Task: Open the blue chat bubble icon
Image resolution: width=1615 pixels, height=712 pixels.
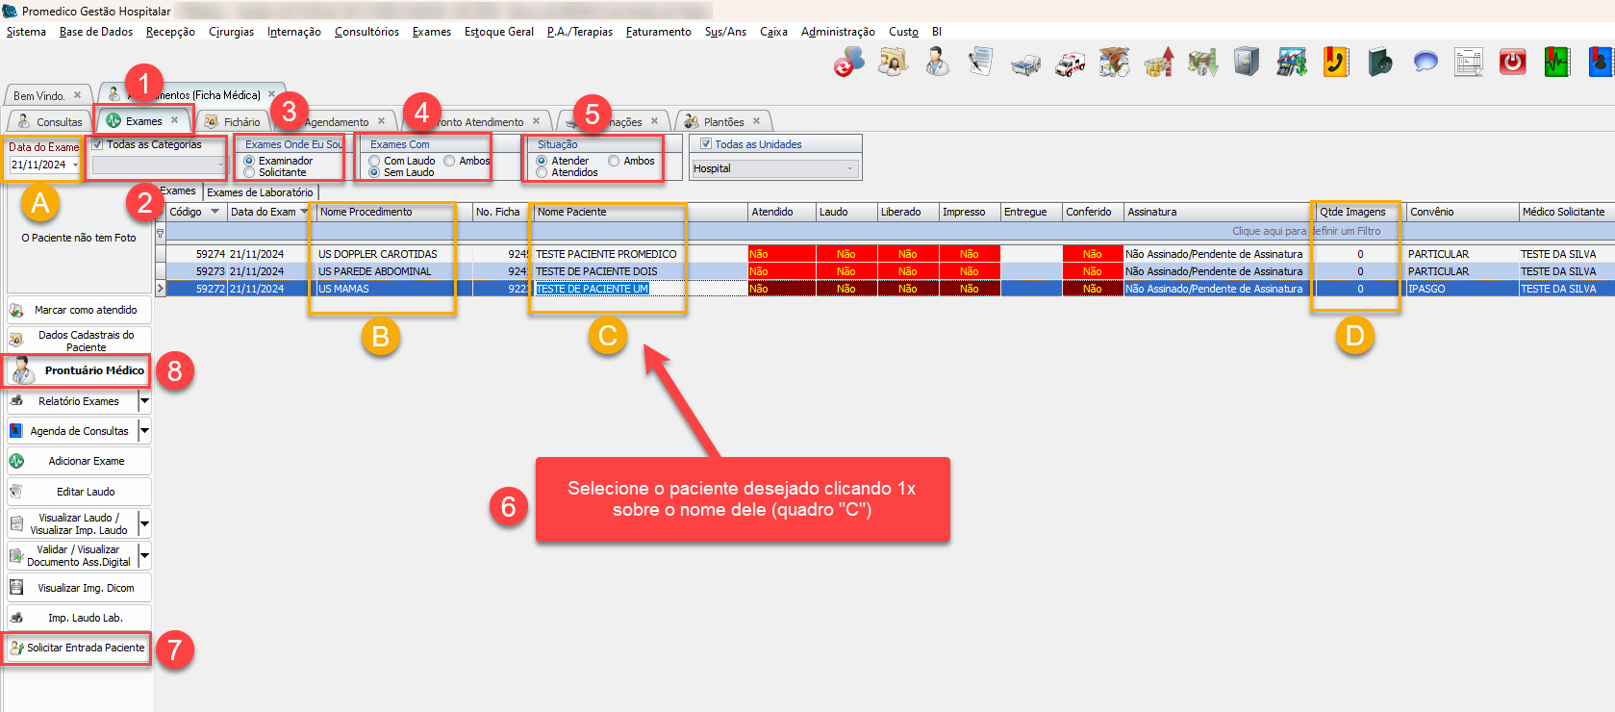Action: pos(1425,63)
